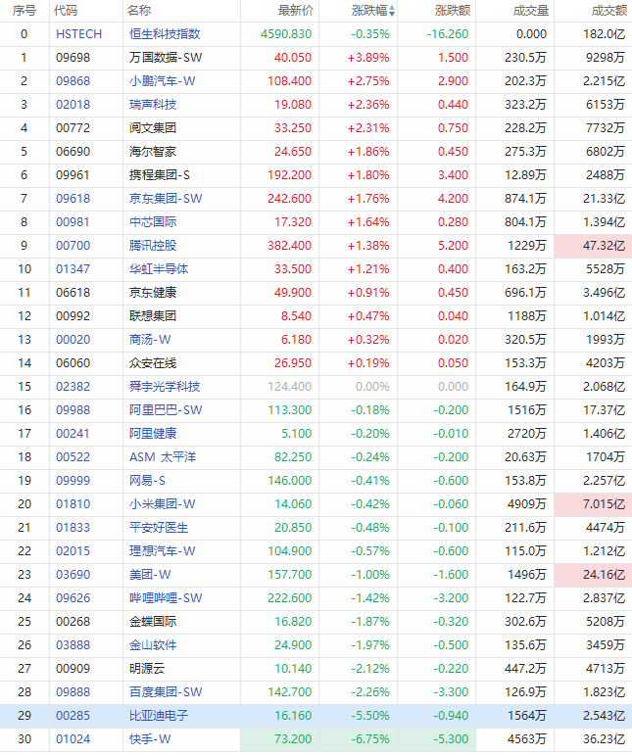The height and width of the screenshot is (756, 632).
Task: Click the highlighted 47.32亿 turnover cell
Action: click(x=593, y=246)
